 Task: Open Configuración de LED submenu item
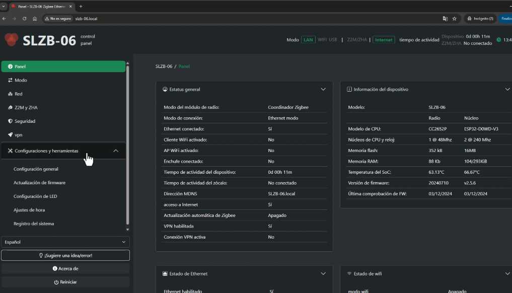[x=35, y=196]
